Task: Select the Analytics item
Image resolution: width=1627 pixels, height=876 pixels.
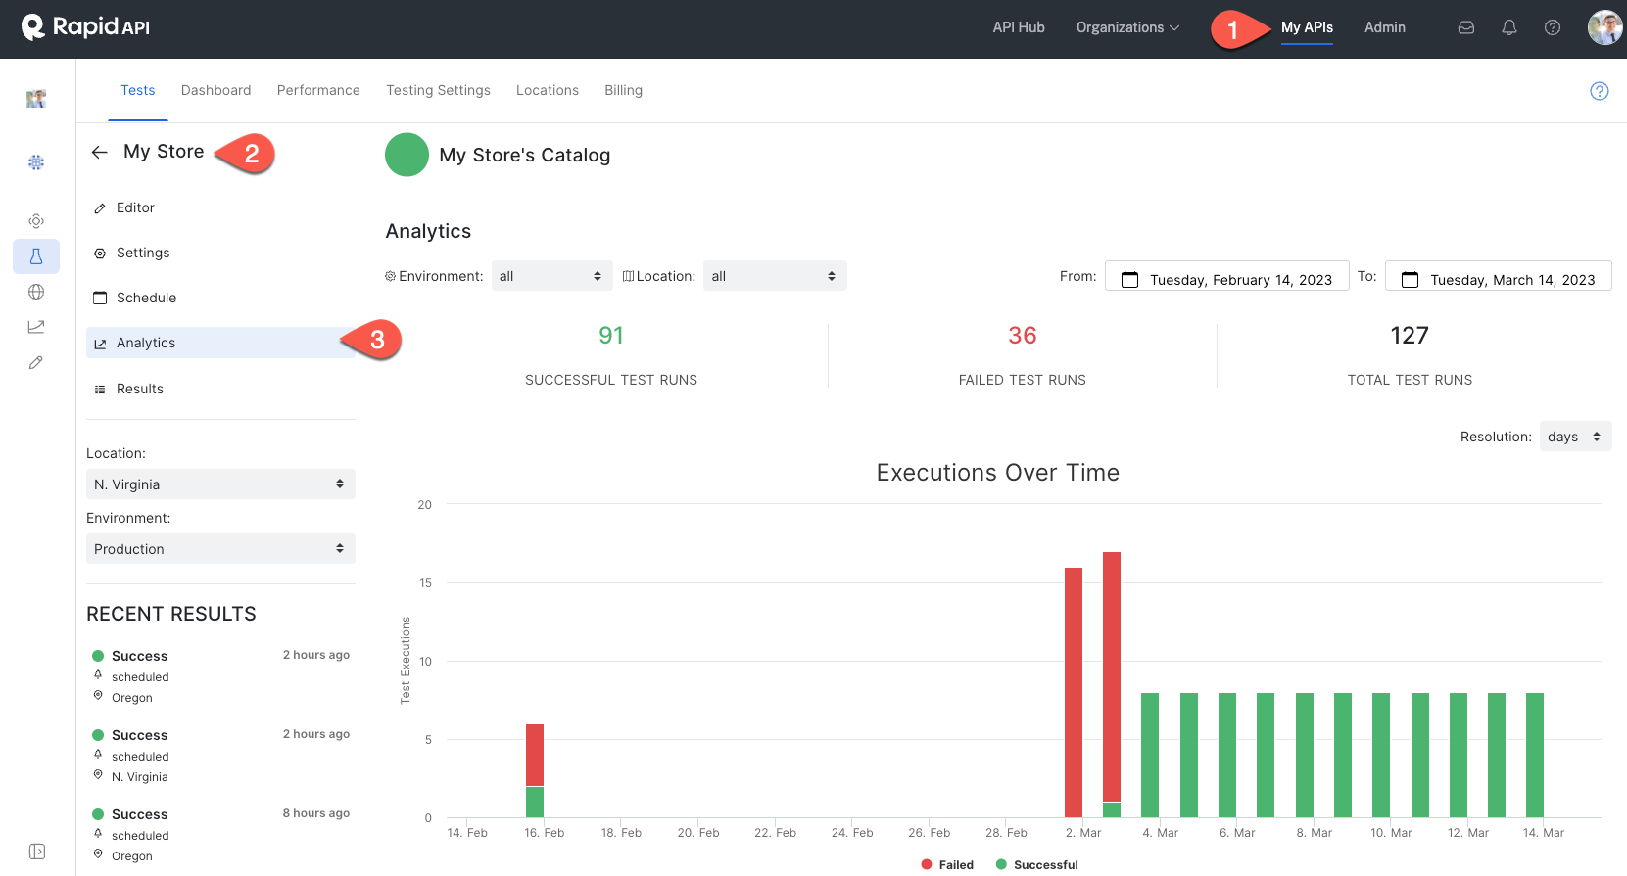Action: [x=220, y=343]
